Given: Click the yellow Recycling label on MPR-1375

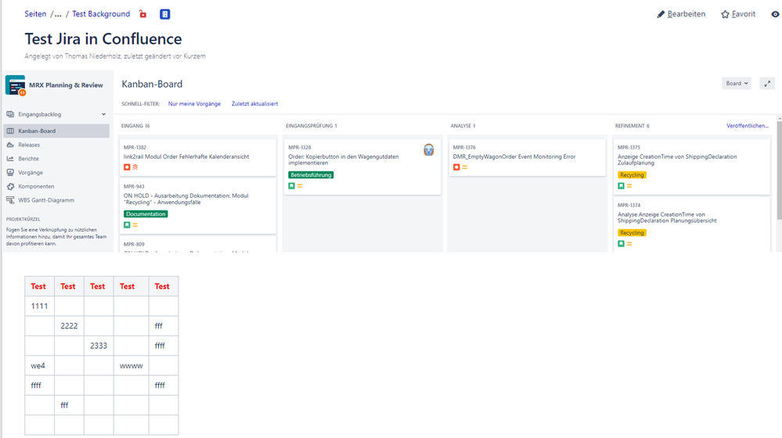Looking at the screenshot, I should [x=632, y=175].
